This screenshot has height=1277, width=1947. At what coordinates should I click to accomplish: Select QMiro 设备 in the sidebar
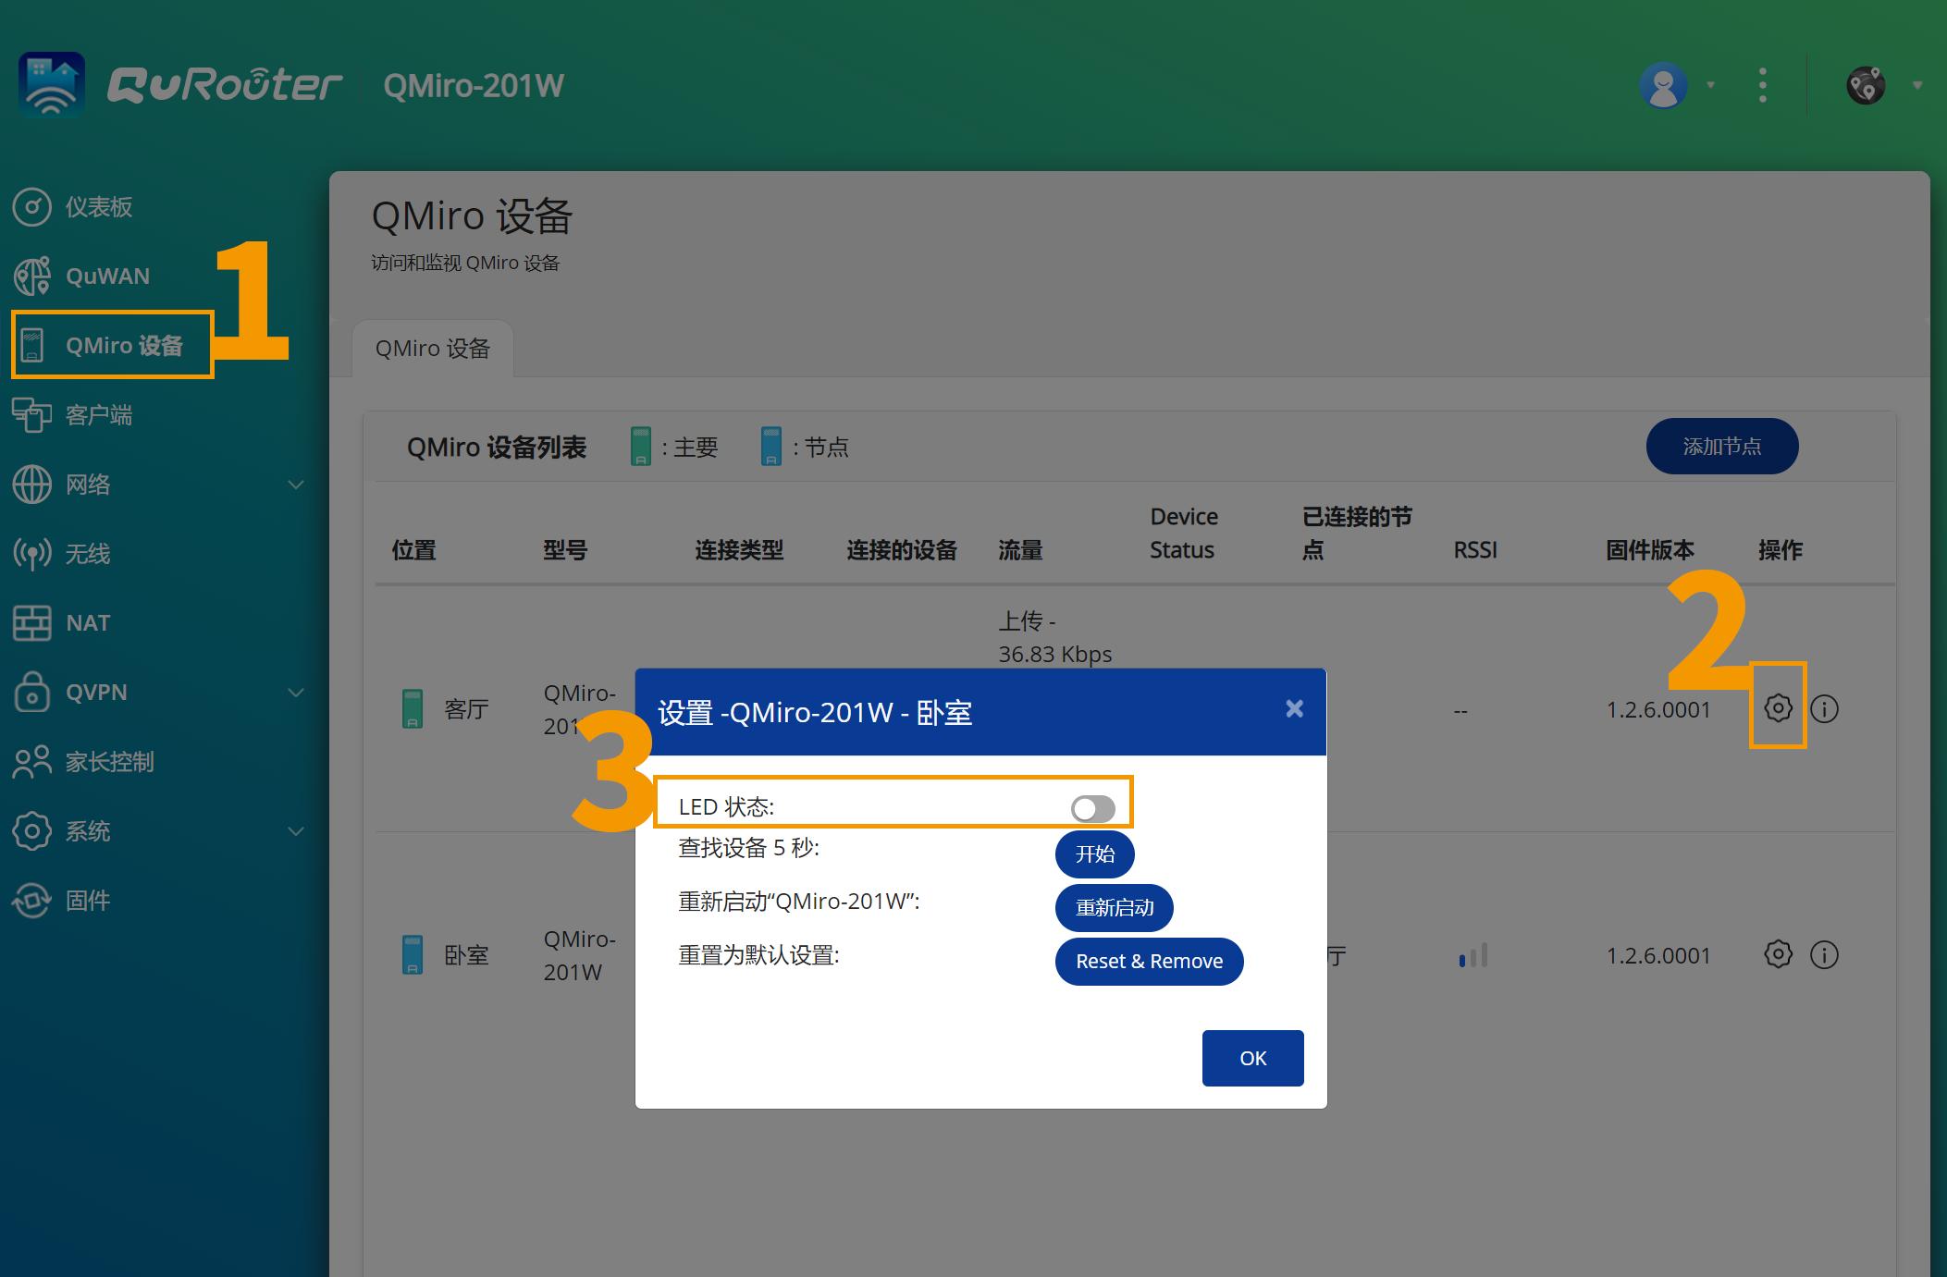(x=113, y=345)
